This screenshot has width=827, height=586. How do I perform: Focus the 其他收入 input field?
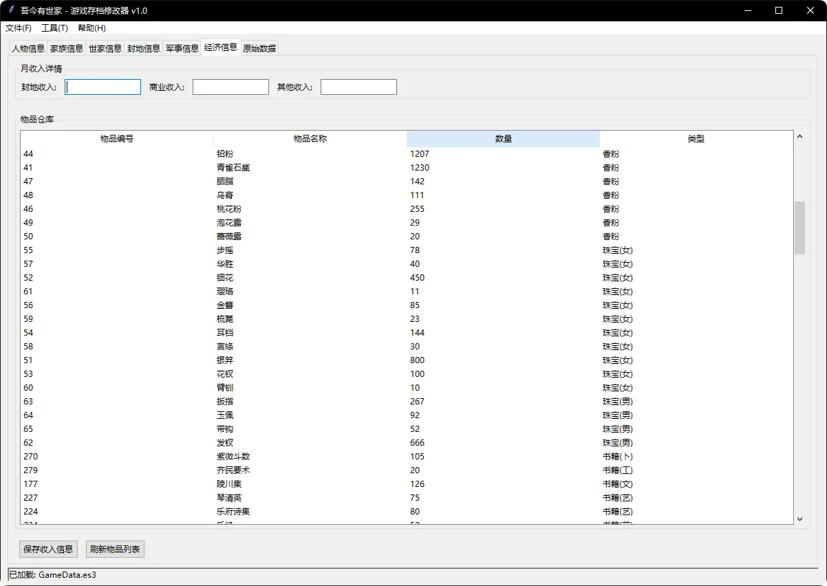(x=358, y=87)
